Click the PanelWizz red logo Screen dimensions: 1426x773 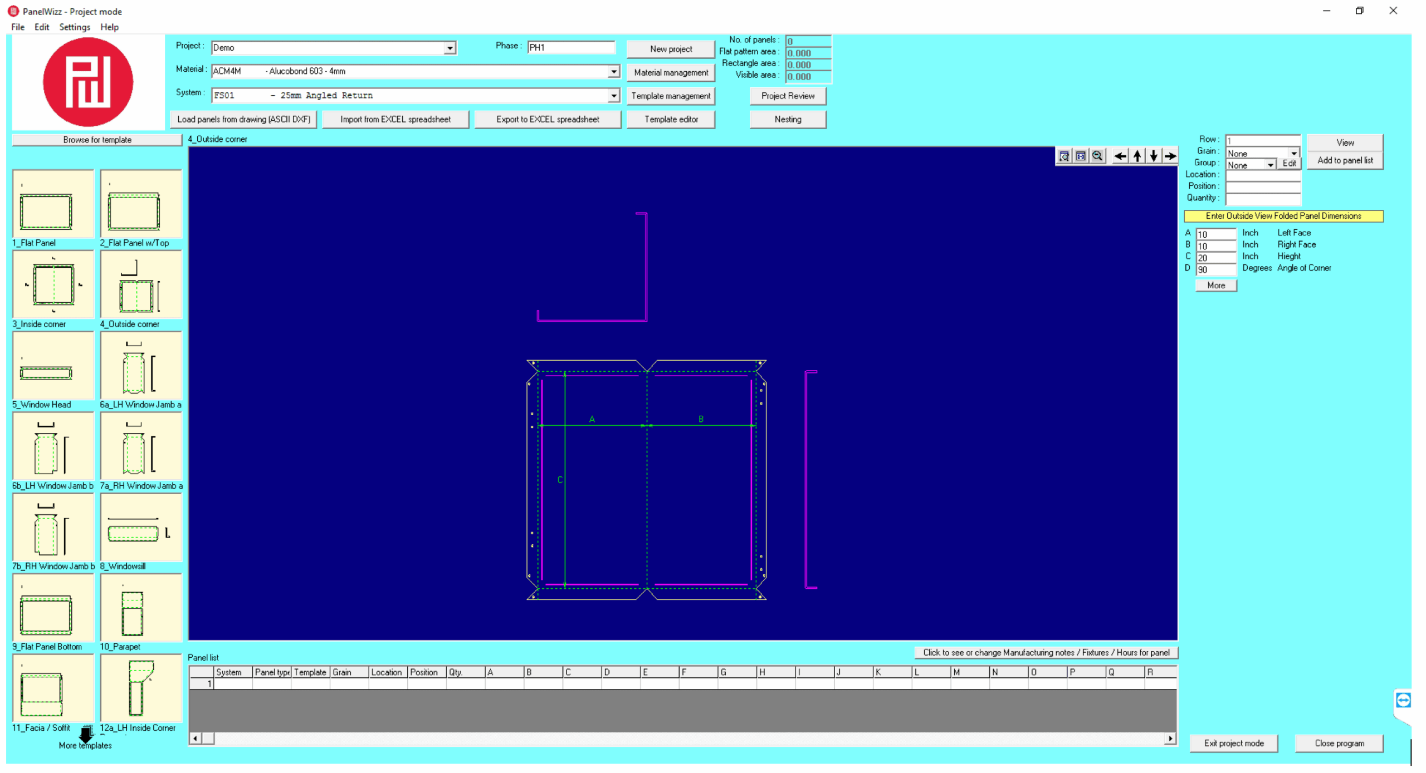88,82
